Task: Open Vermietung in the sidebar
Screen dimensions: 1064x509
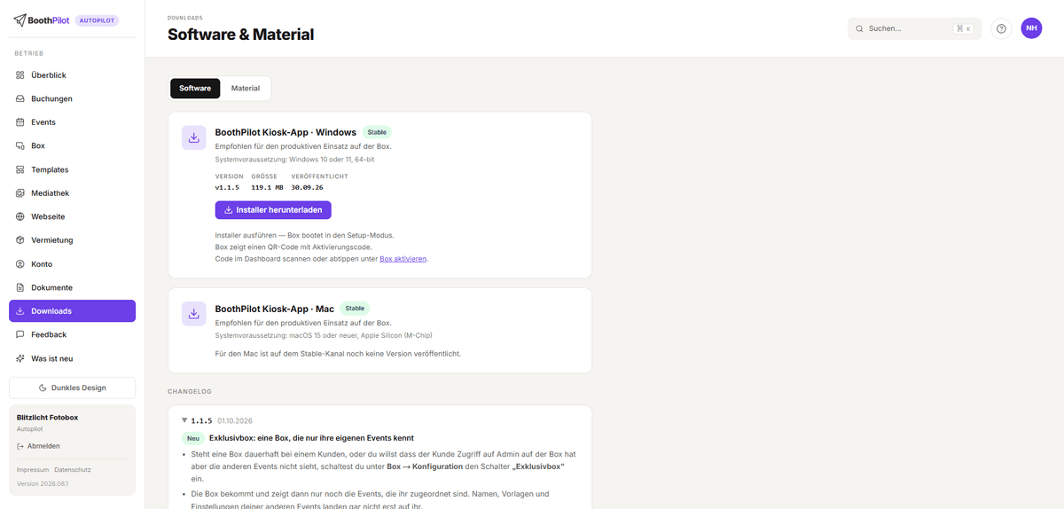Action: (x=72, y=240)
